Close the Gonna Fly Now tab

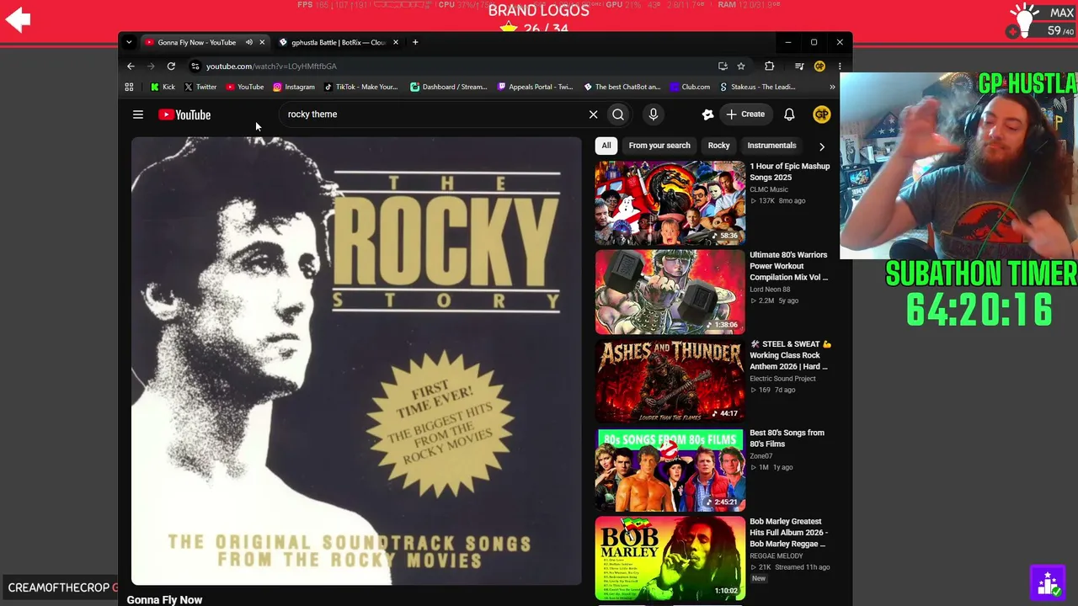(x=262, y=42)
